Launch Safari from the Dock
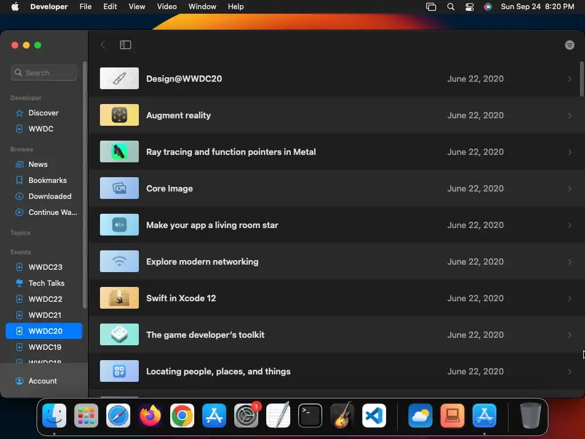The height and width of the screenshot is (439, 585). [118, 416]
